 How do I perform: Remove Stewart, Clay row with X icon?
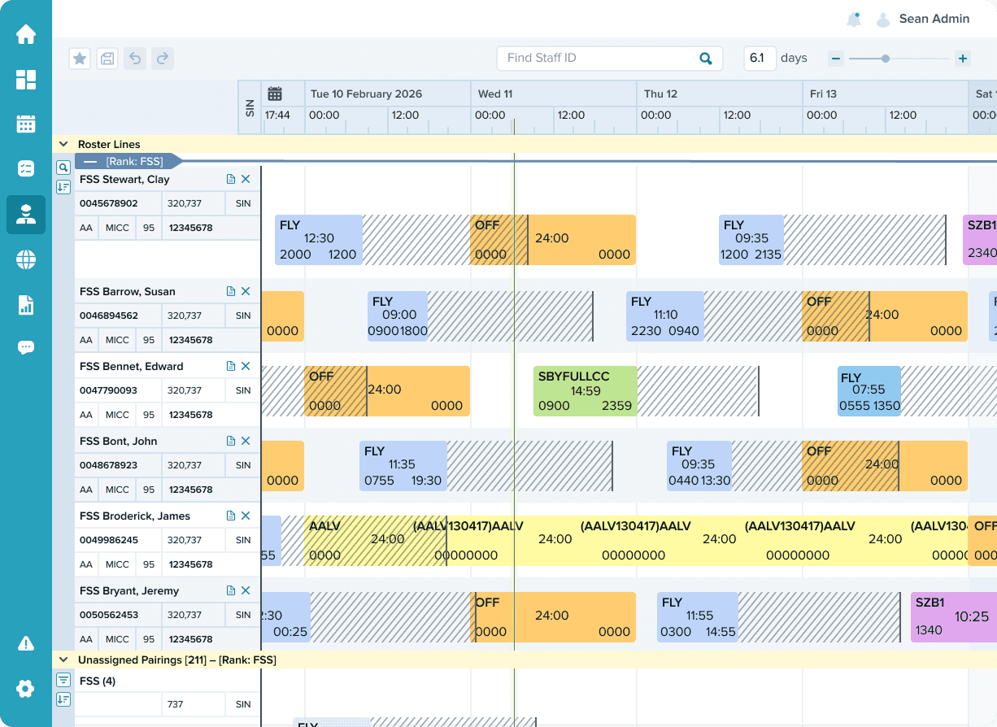[x=246, y=179]
